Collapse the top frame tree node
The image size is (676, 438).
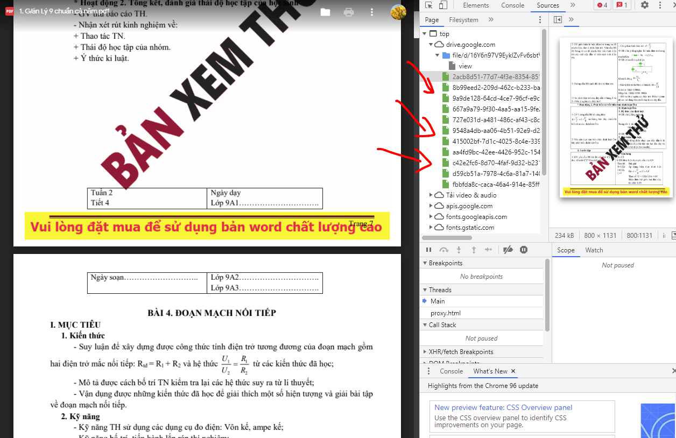click(425, 34)
